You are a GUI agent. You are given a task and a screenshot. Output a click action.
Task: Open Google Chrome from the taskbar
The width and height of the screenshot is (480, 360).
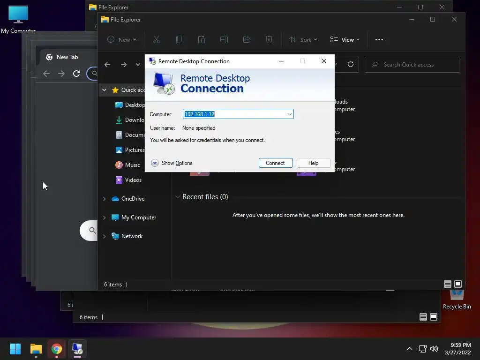coord(56,349)
